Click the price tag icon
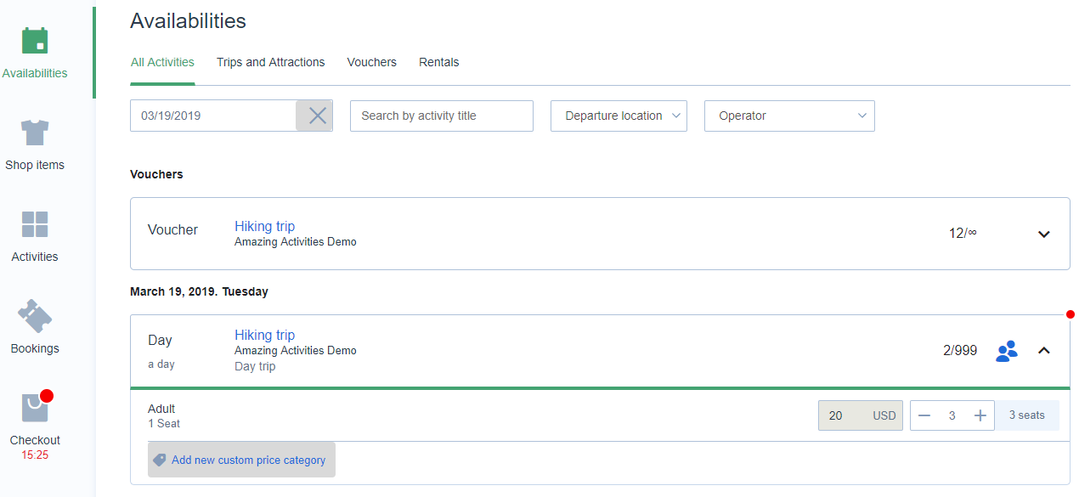Viewport: 1079px width, 497px height. click(160, 460)
